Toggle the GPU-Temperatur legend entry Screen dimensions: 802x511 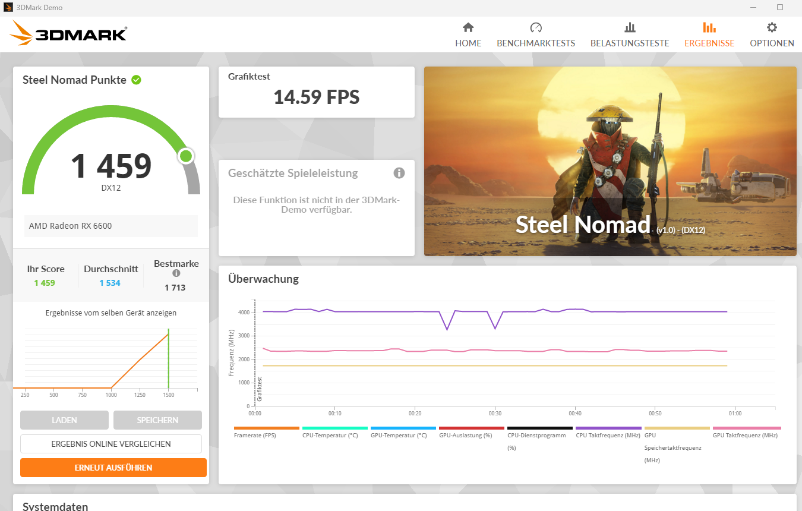pyautogui.click(x=403, y=432)
